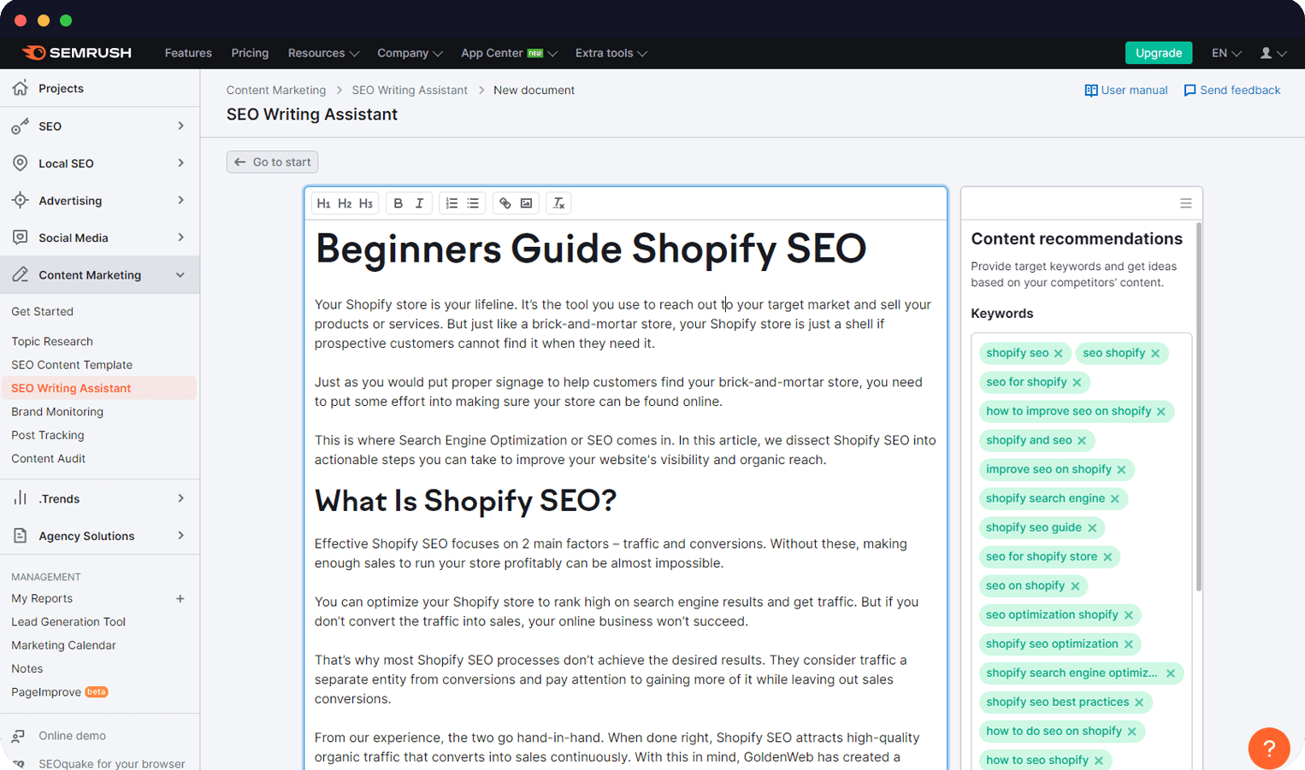Insert a hyperlink via link icon
Screen dimensions: 1305x770
pos(505,203)
